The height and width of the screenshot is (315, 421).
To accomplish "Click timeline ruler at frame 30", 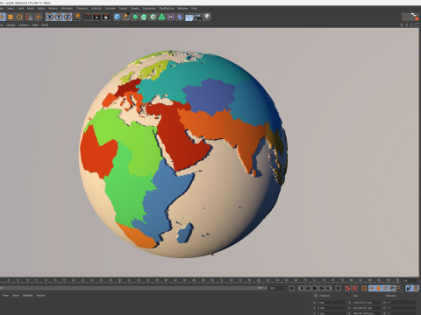I will pos(119,280).
